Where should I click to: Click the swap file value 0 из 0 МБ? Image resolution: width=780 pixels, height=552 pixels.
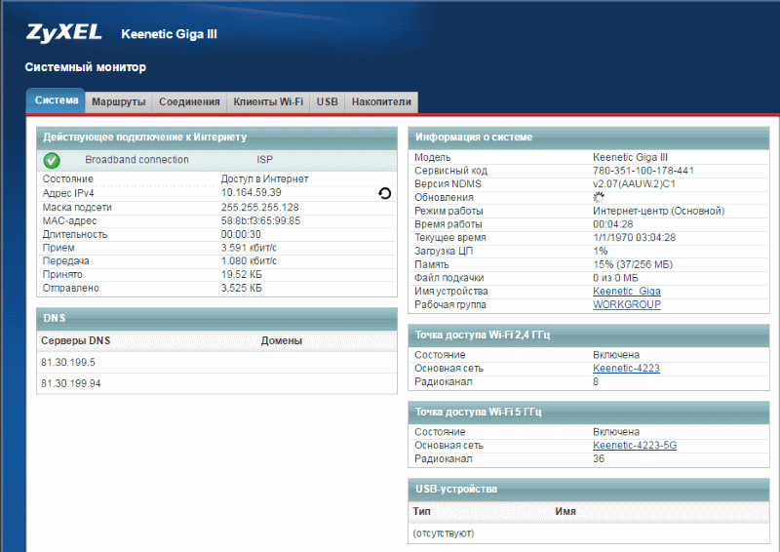pos(615,278)
